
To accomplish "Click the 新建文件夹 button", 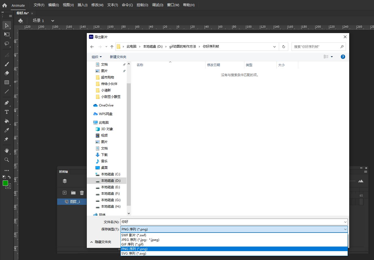I will coord(118,57).
